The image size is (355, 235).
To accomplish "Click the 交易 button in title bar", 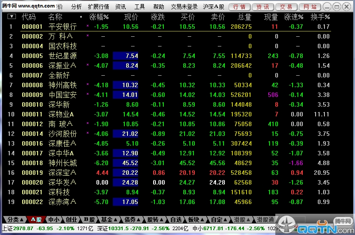I will (x=286, y=7).
